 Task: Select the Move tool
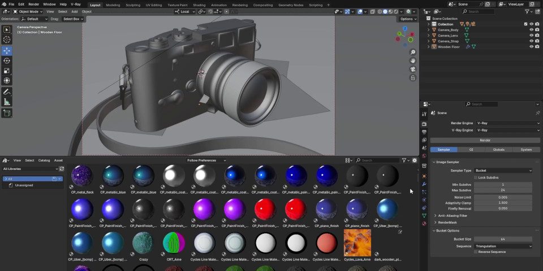click(x=7, y=51)
